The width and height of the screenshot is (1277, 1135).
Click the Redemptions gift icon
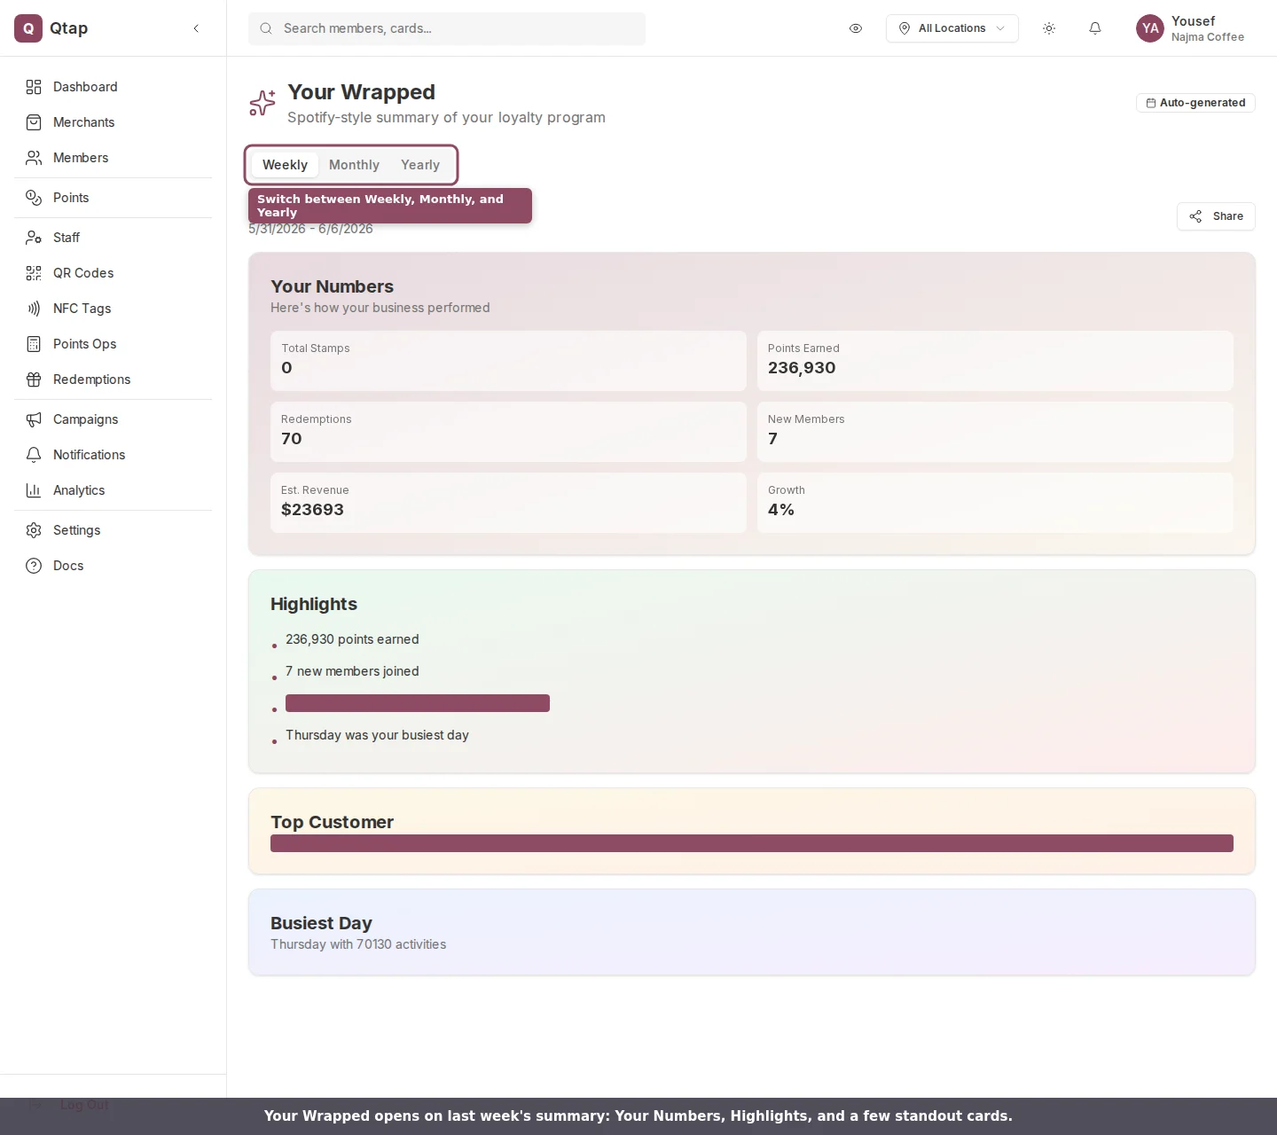[34, 380]
